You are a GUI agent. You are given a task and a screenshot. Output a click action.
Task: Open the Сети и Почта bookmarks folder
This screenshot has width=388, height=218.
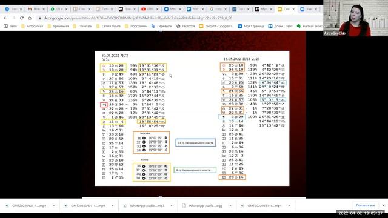109,26
